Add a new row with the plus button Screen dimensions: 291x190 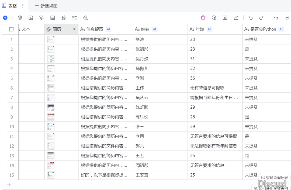pyautogui.click(x=9, y=185)
